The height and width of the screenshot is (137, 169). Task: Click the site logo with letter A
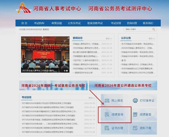[x=24, y=8]
